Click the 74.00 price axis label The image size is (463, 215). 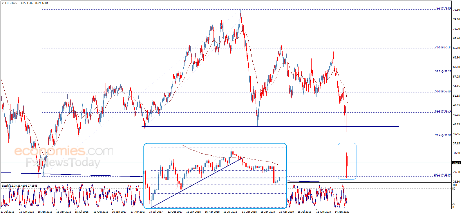click(x=456, y=19)
